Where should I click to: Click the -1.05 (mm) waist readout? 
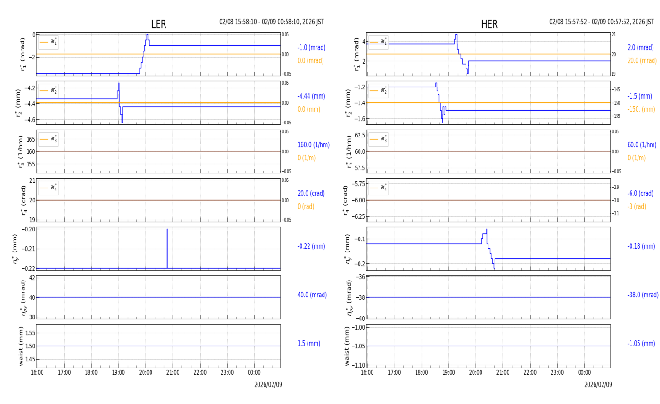point(641,344)
